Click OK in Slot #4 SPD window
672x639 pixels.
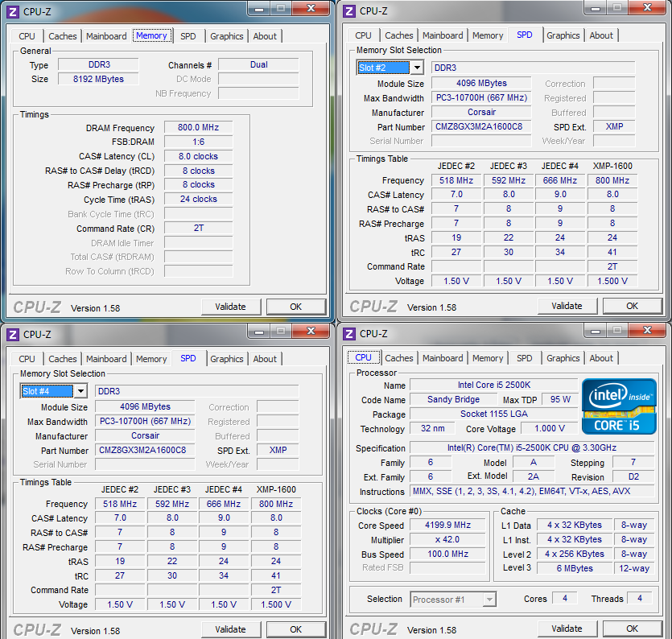(295, 629)
